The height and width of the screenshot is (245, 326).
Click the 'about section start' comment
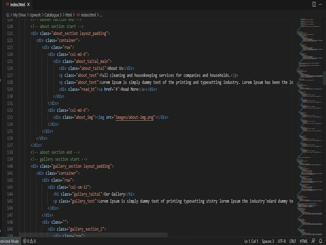click(x=57, y=26)
